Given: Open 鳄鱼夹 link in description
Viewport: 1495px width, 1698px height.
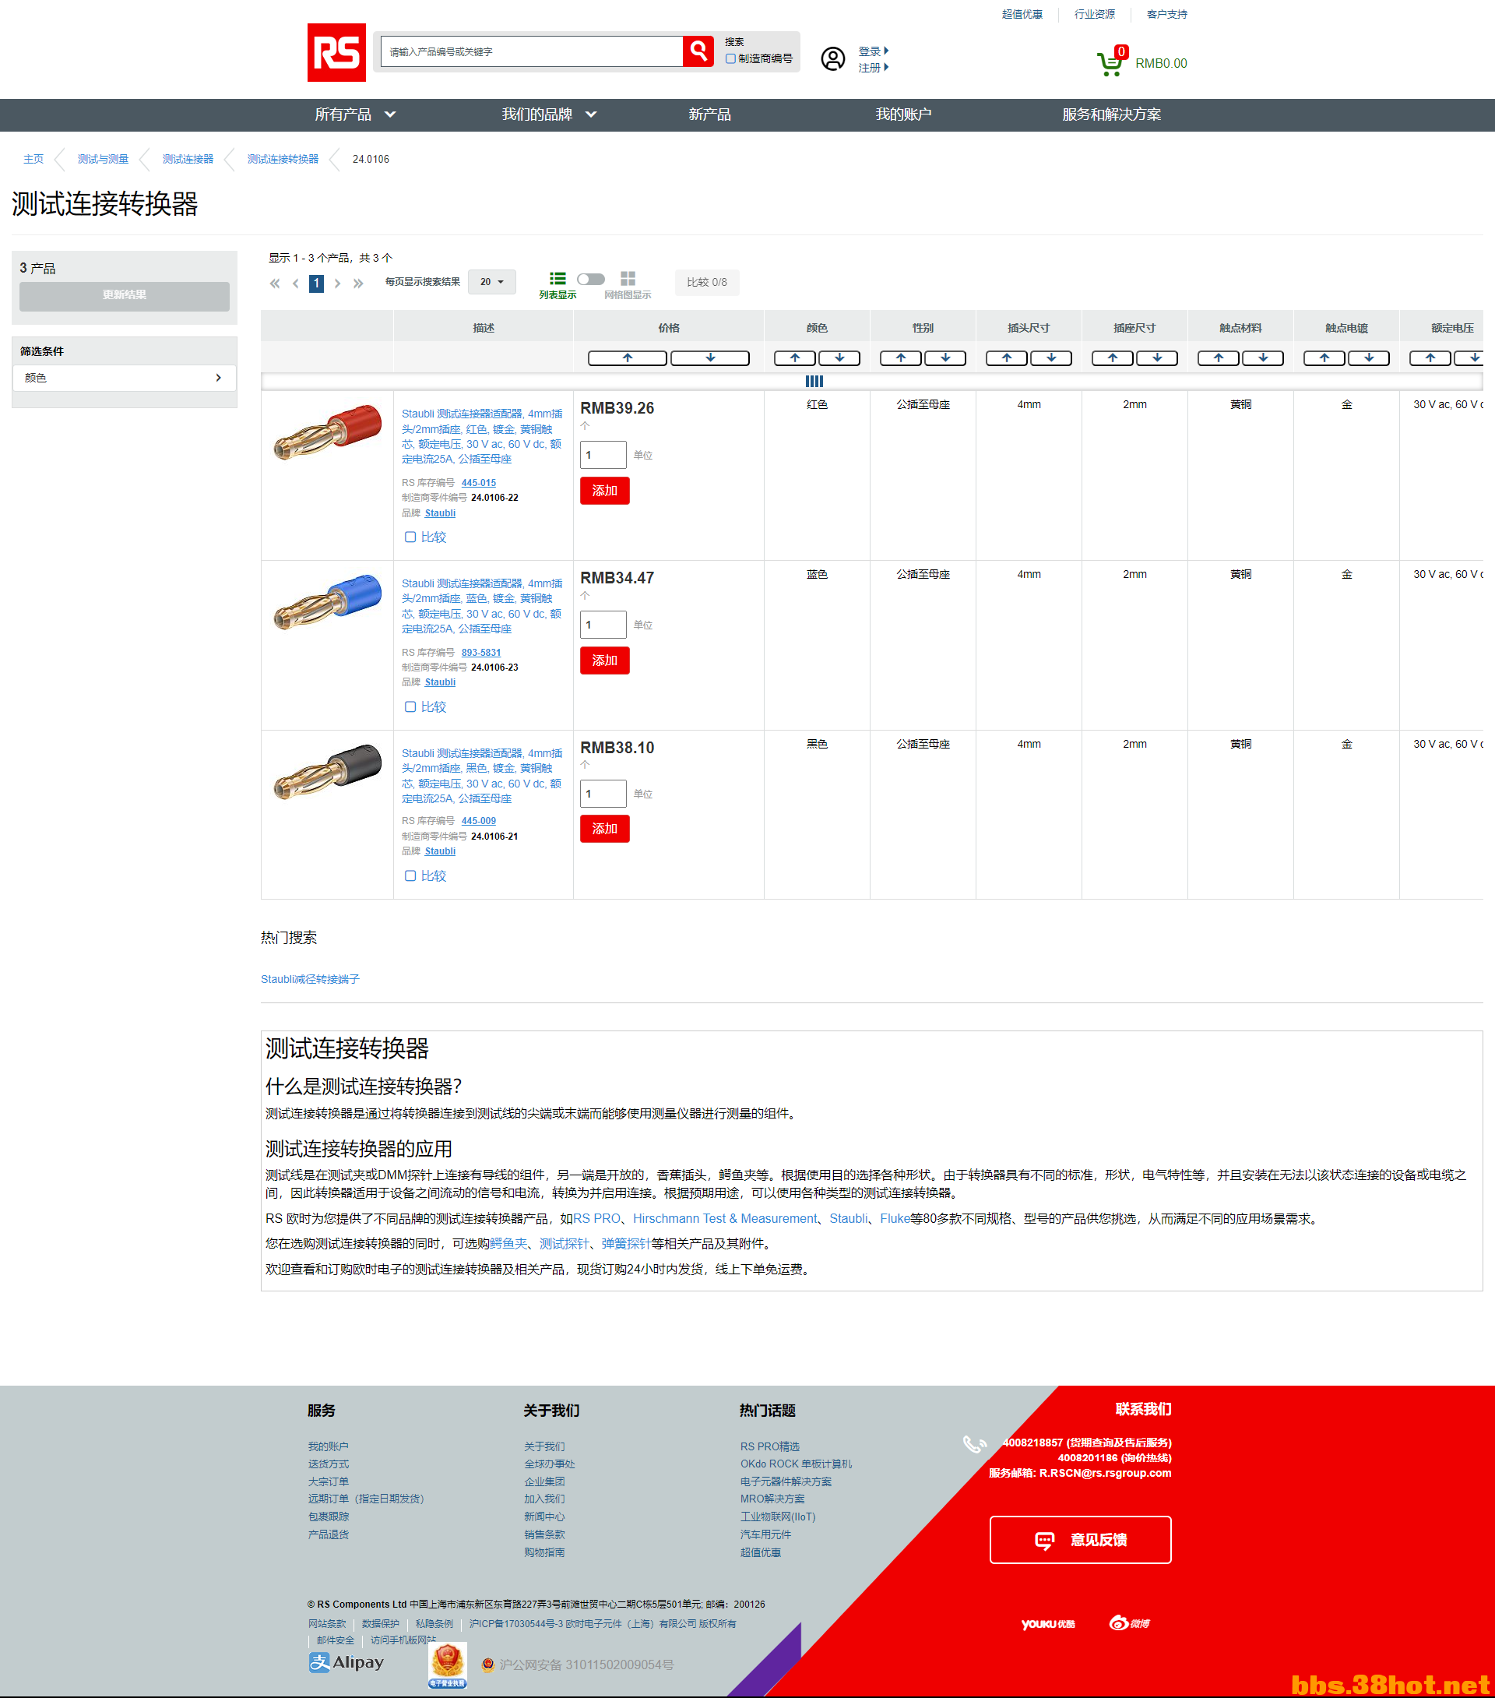Looking at the screenshot, I should [508, 1244].
